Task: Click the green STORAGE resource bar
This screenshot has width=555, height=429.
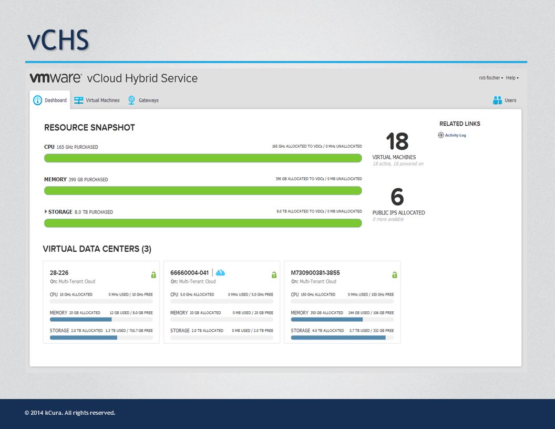Action: [203, 223]
